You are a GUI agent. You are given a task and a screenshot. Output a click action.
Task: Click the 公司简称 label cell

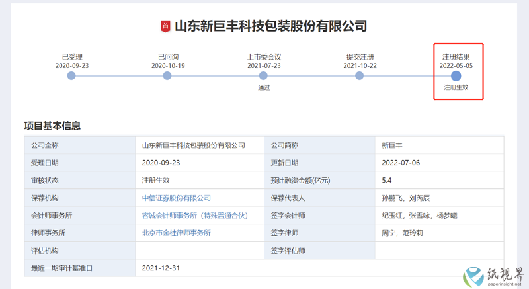click(x=319, y=145)
